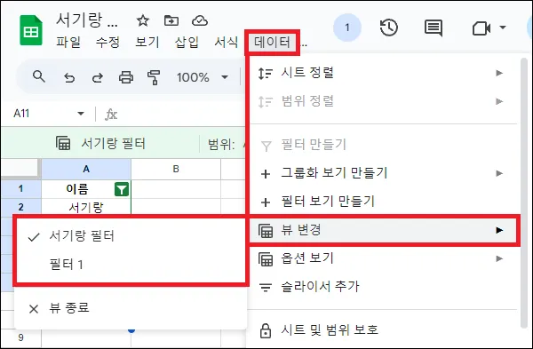
Task: Expand the 뷰 변경 submenu arrow
Action: (x=499, y=230)
